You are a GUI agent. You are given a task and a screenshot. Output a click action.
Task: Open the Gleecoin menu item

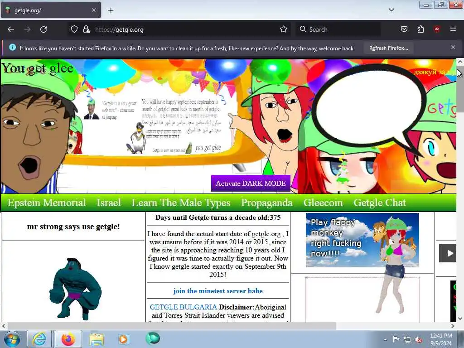tap(323, 203)
